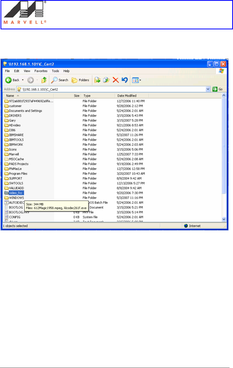This screenshot has width=233, height=368.
Task: Select the AUTOEXEC batch file icon
Action: pyautogui.click(x=7, y=202)
